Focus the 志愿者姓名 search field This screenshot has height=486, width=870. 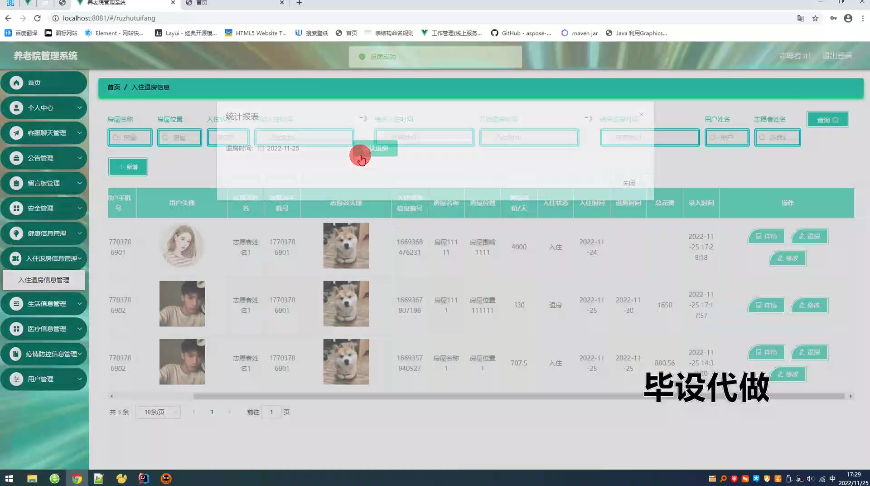(x=778, y=137)
